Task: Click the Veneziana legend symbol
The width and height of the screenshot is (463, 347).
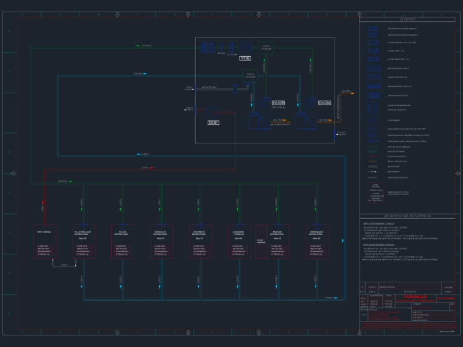Action: tap(373, 141)
